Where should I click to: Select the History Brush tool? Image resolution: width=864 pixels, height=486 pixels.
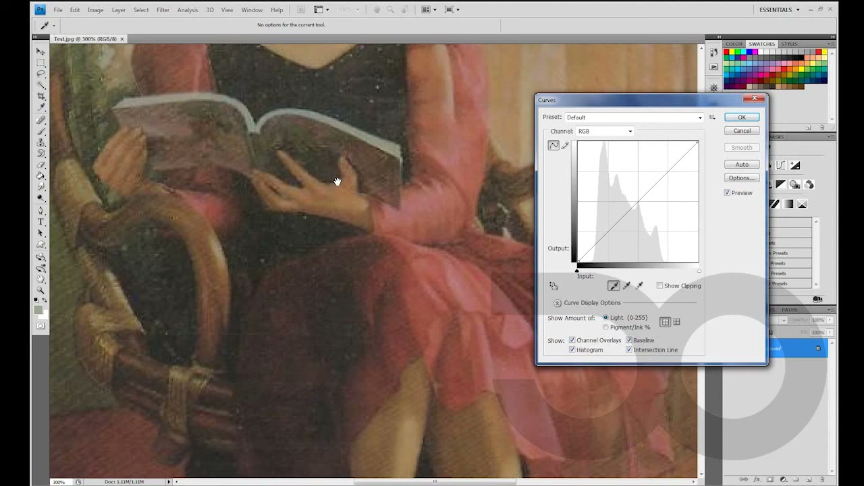(40, 154)
